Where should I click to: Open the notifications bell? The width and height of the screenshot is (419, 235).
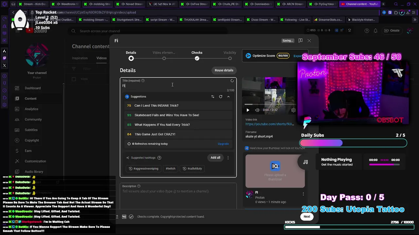(x=376, y=31)
